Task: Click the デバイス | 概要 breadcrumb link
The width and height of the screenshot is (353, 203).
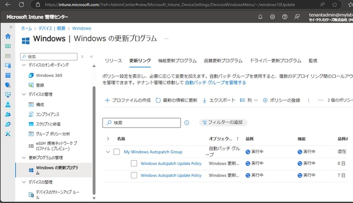Action: click(x=52, y=28)
